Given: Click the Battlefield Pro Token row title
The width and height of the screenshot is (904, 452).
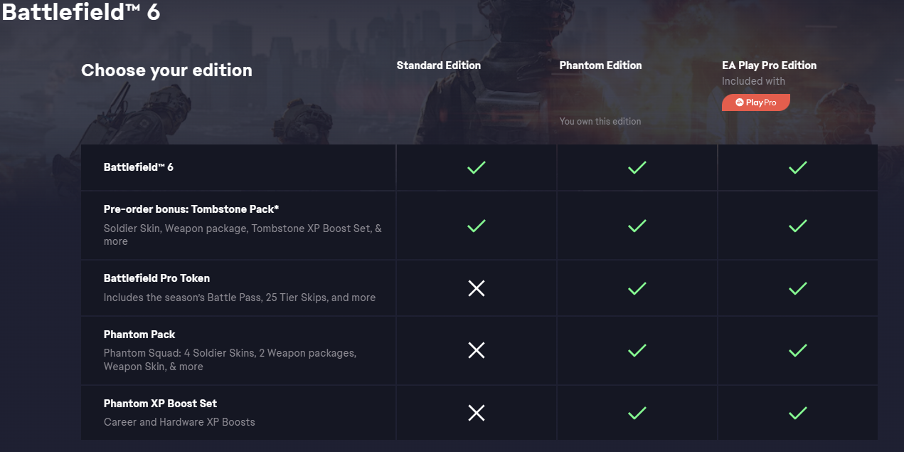Looking at the screenshot, I should pyautogui.click(x=156, y=278).
